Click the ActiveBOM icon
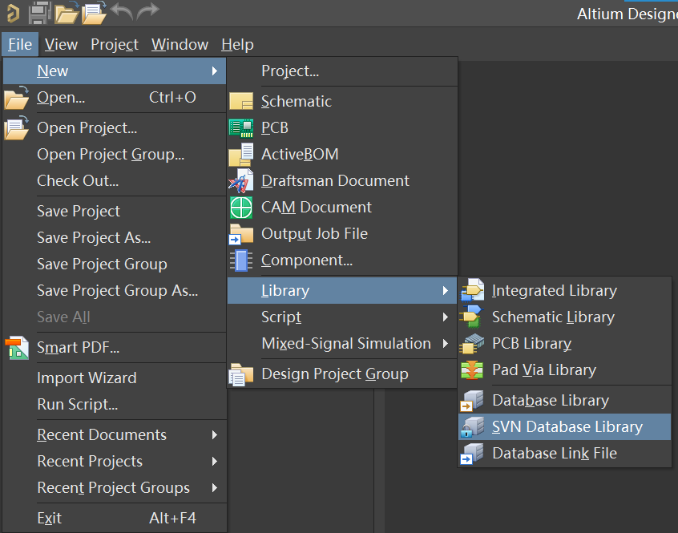 [x=241, y=155]
